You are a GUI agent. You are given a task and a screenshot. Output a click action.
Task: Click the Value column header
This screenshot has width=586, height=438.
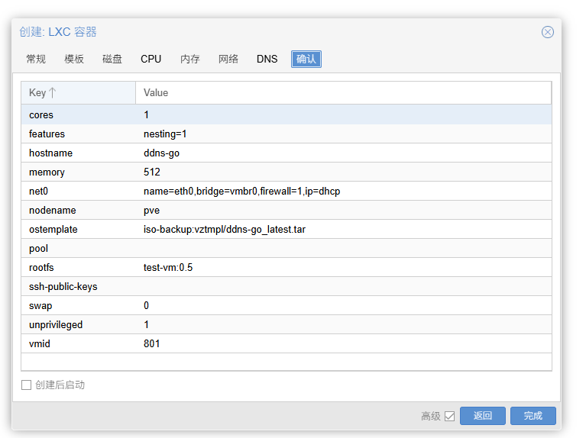click(343, 93)
